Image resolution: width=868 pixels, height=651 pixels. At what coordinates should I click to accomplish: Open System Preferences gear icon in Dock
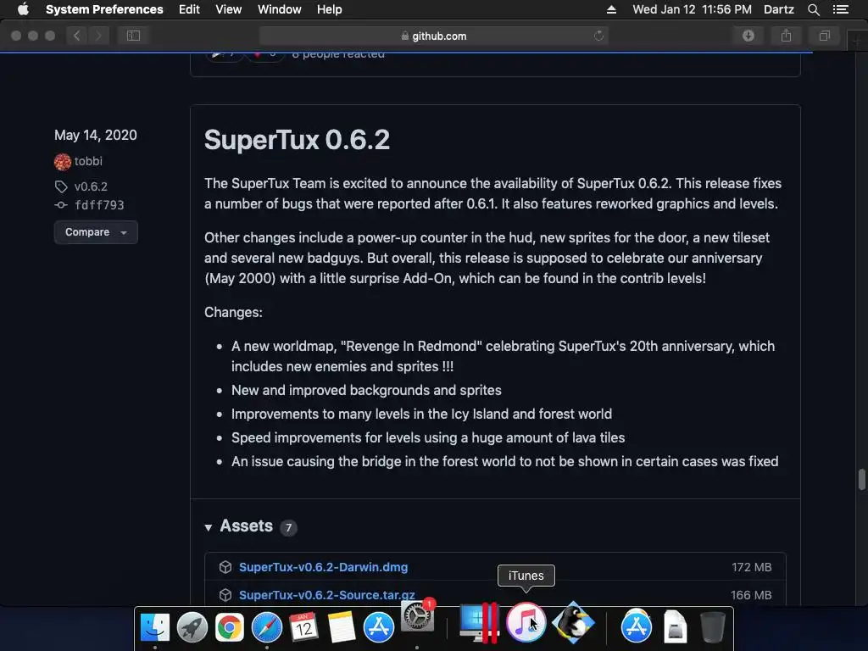(x=417, y=615)
